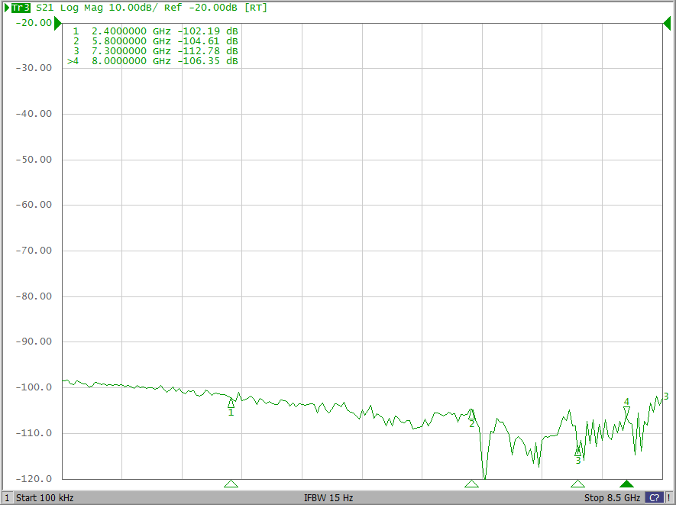Select marker 2 on the trace

point(471,414)
